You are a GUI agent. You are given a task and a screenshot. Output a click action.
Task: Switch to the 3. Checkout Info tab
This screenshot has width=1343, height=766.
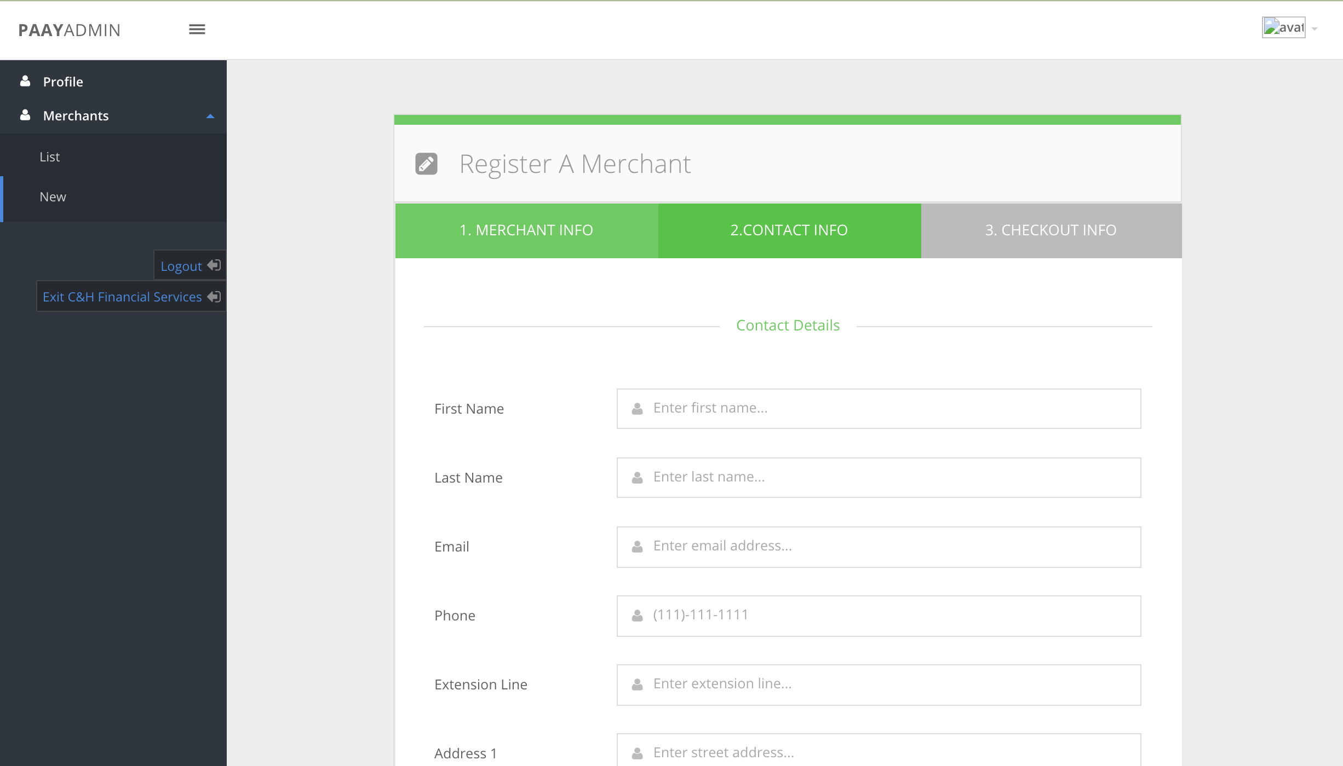(1051, 230)
